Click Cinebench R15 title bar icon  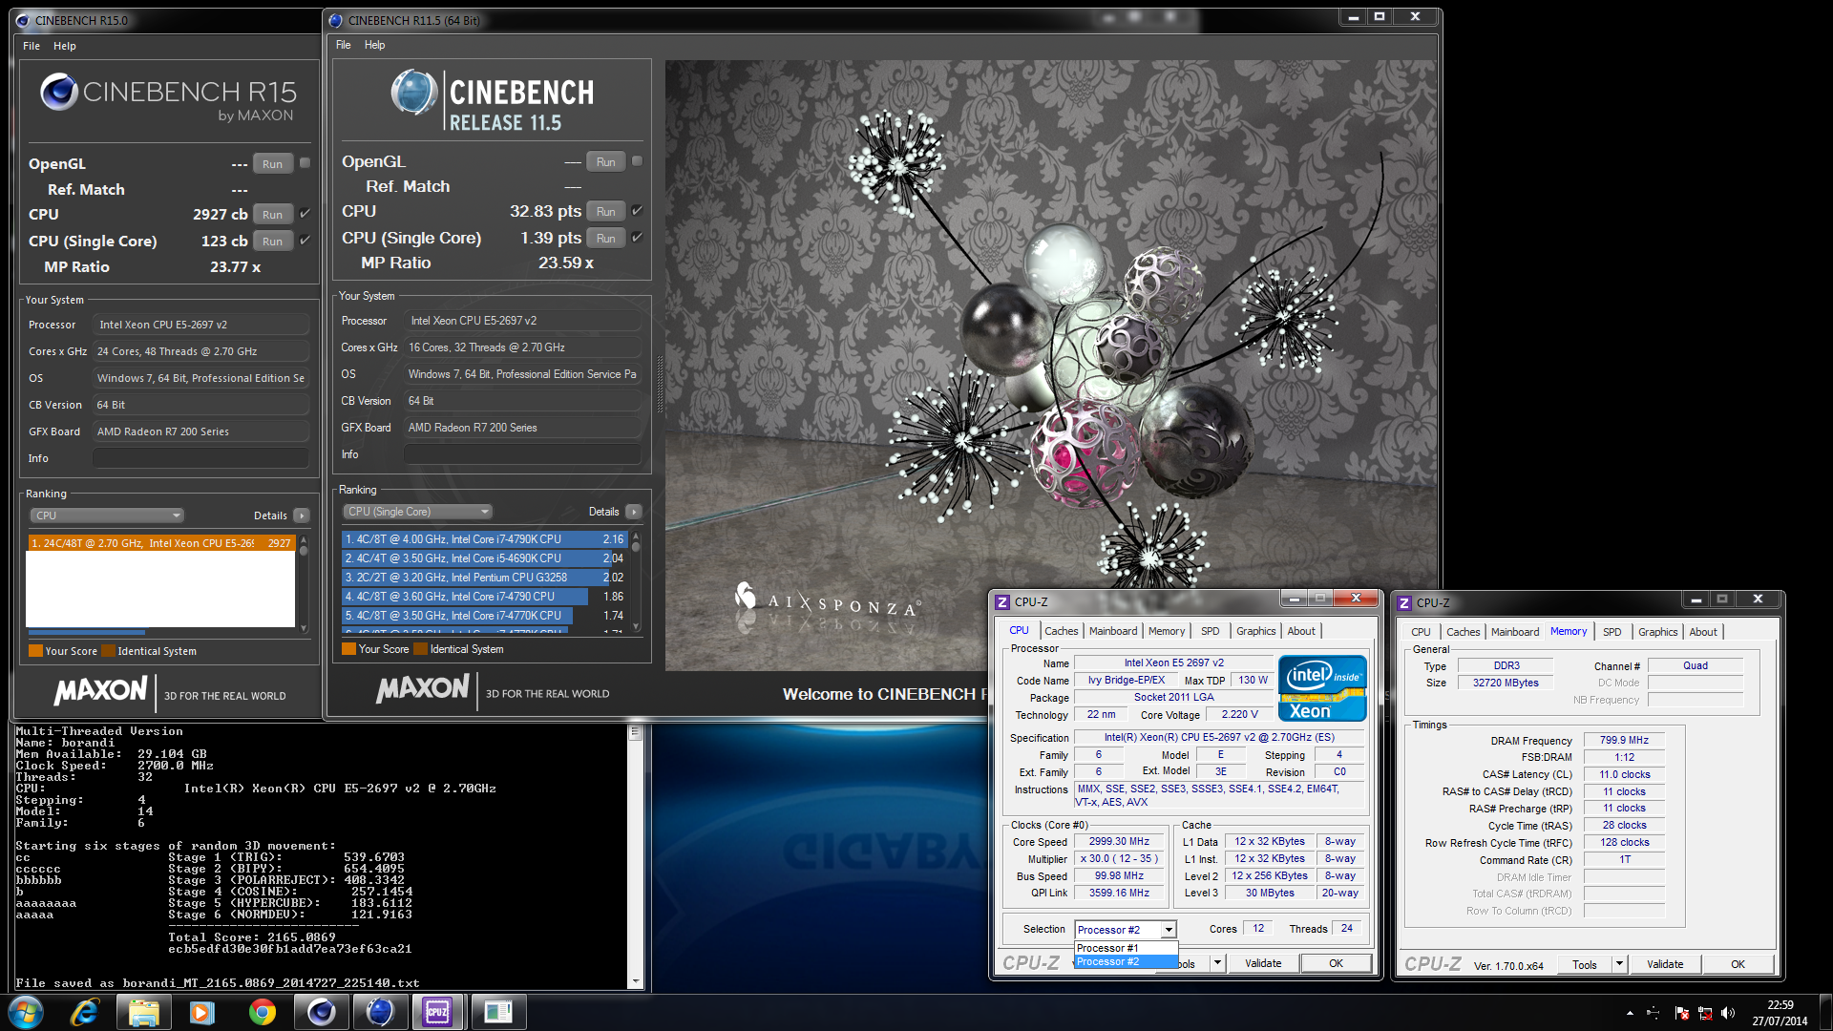24,20
